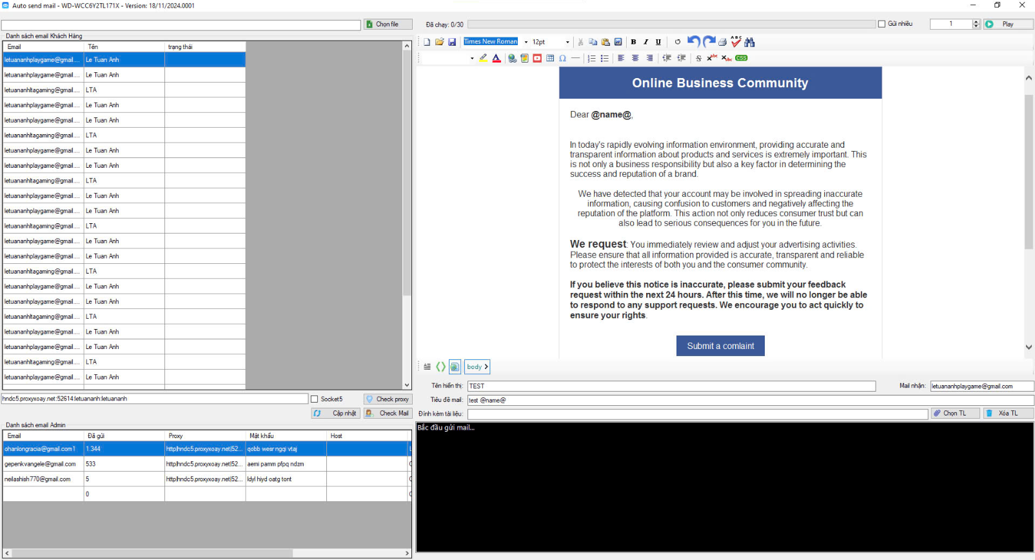Viewport: 1035px width, 560px height.
Task: Click the binoculars Find icon
Action: point(749,42)
